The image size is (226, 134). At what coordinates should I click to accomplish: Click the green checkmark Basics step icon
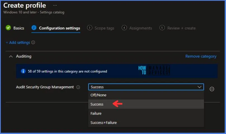click(x=8, y=28)
